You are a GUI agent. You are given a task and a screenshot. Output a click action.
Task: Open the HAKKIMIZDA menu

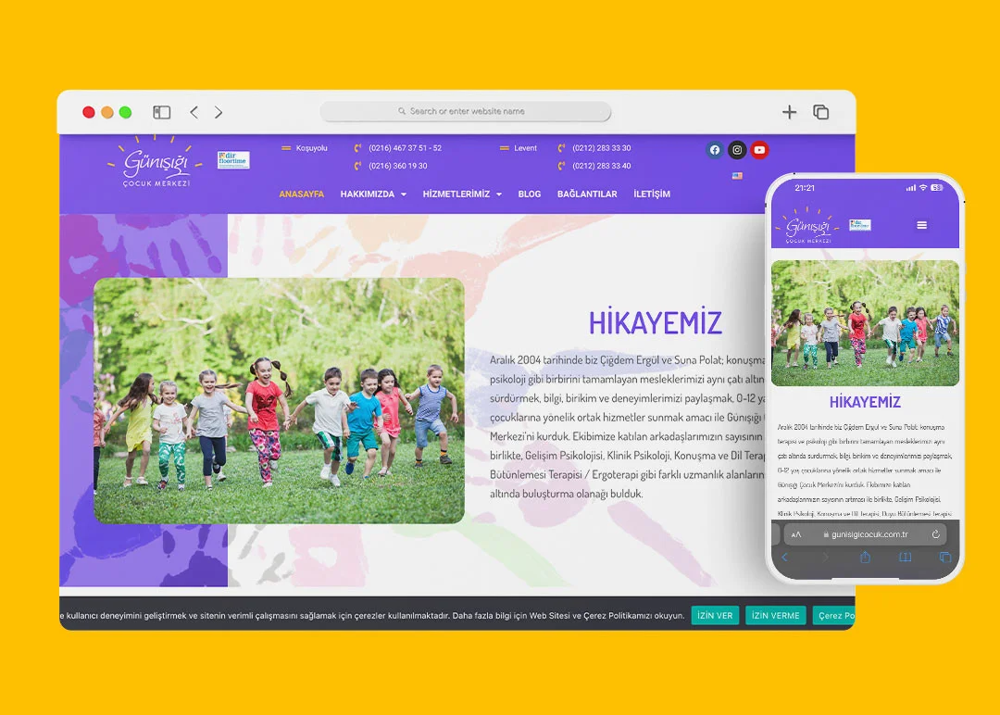tap(368, 194)
